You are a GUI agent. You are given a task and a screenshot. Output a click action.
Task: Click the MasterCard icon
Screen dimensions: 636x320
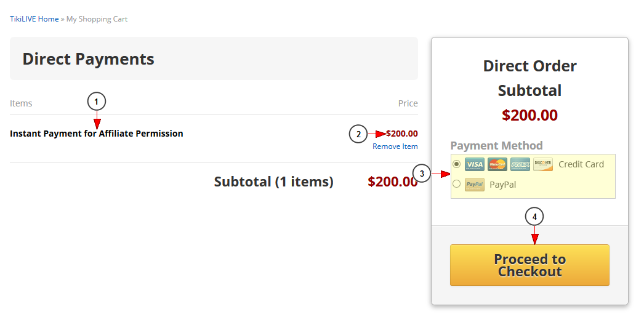click(x=497, y=164)
